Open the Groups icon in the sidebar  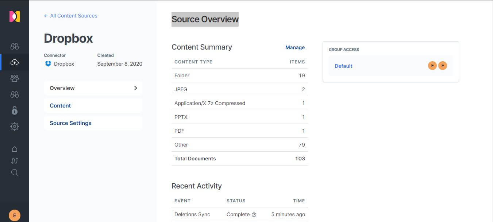[14, 78]
